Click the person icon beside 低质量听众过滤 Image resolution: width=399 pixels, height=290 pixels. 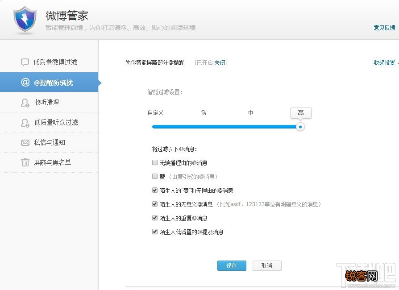[x=25, y=123]
